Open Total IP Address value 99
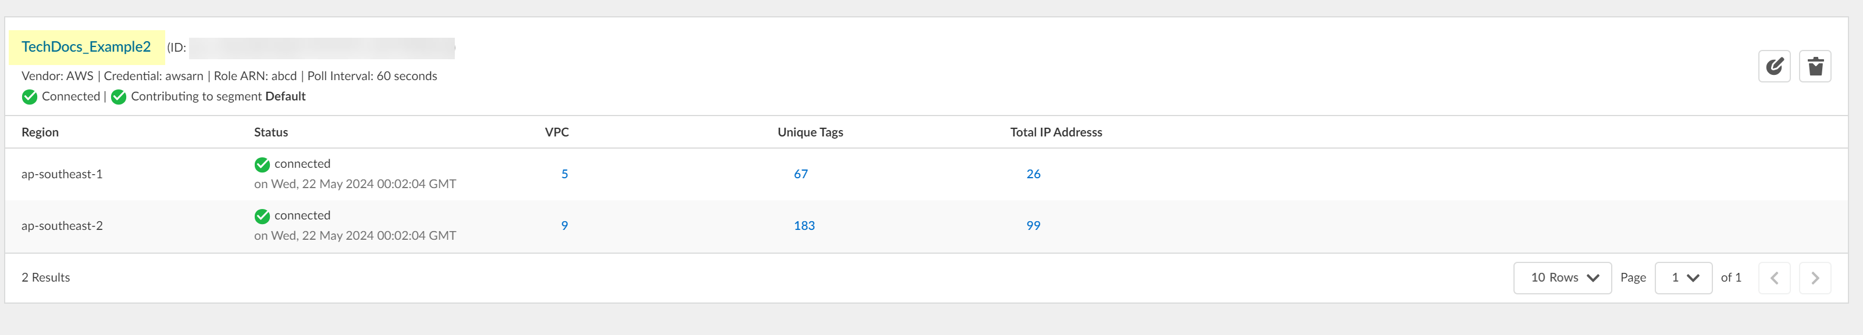 [x=1033, y=225]
